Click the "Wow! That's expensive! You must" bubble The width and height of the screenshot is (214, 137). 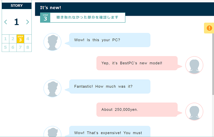[x=110, y=131]
